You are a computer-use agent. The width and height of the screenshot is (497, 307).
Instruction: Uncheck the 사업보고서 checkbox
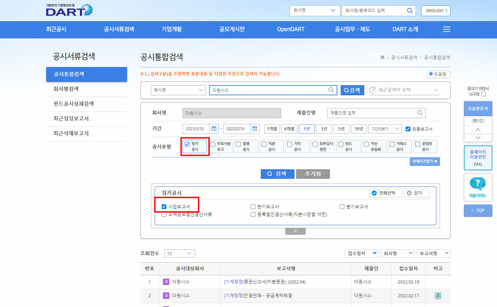pos(164,207)
